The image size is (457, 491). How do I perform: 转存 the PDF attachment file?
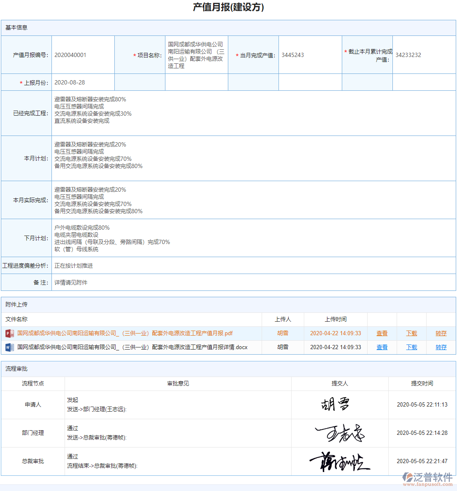440,333
